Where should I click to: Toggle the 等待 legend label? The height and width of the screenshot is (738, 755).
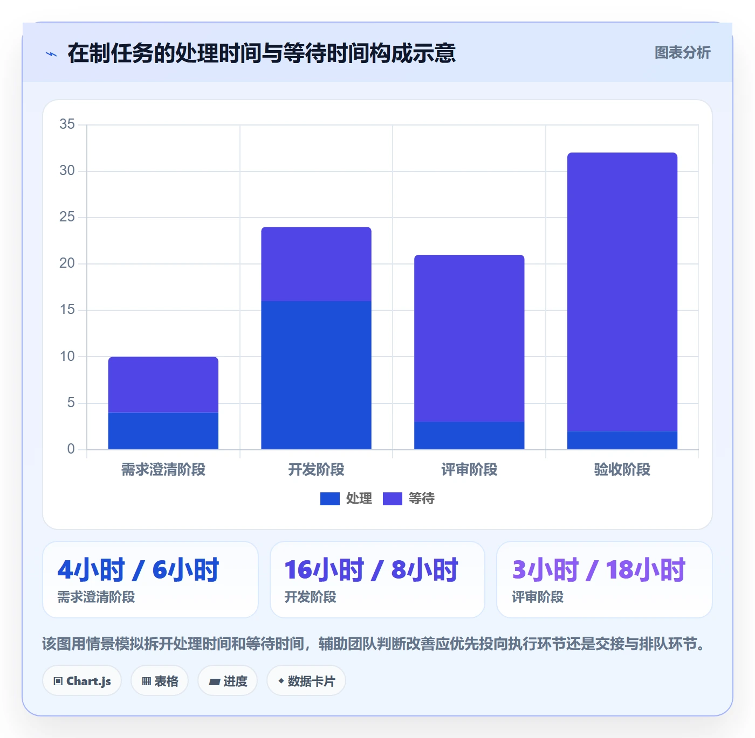422,499
